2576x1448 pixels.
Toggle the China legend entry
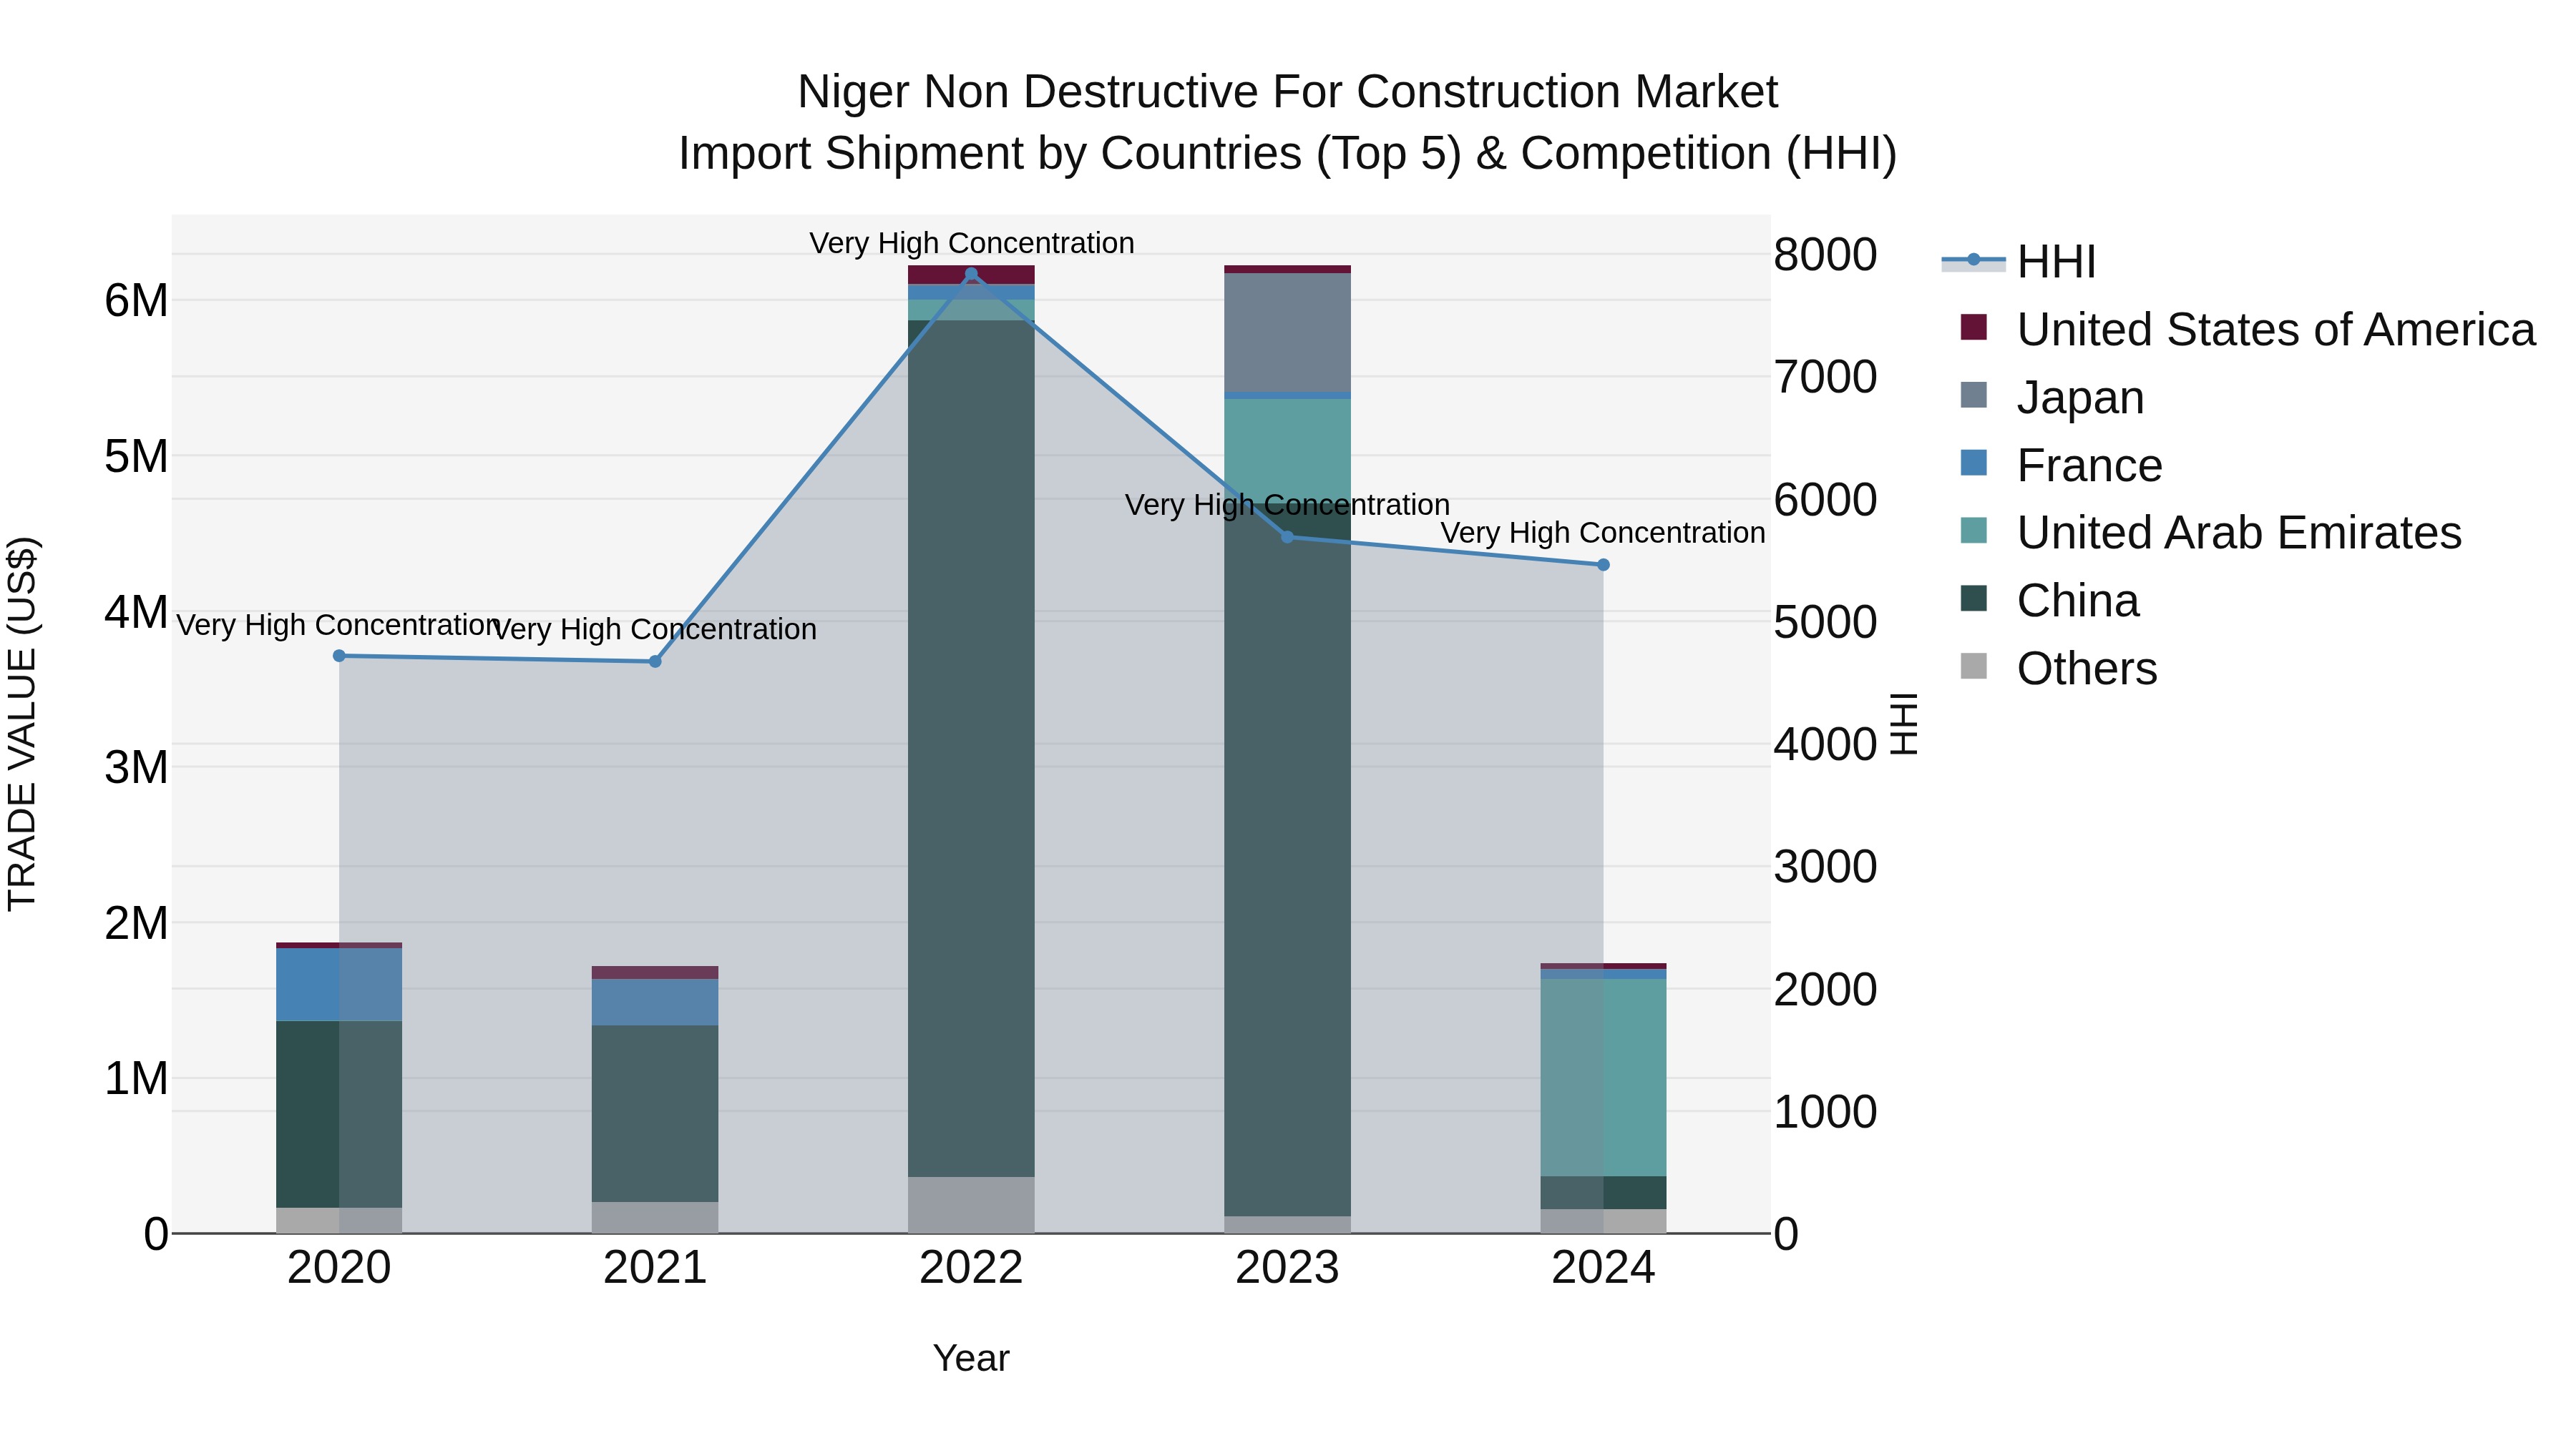2050,601
